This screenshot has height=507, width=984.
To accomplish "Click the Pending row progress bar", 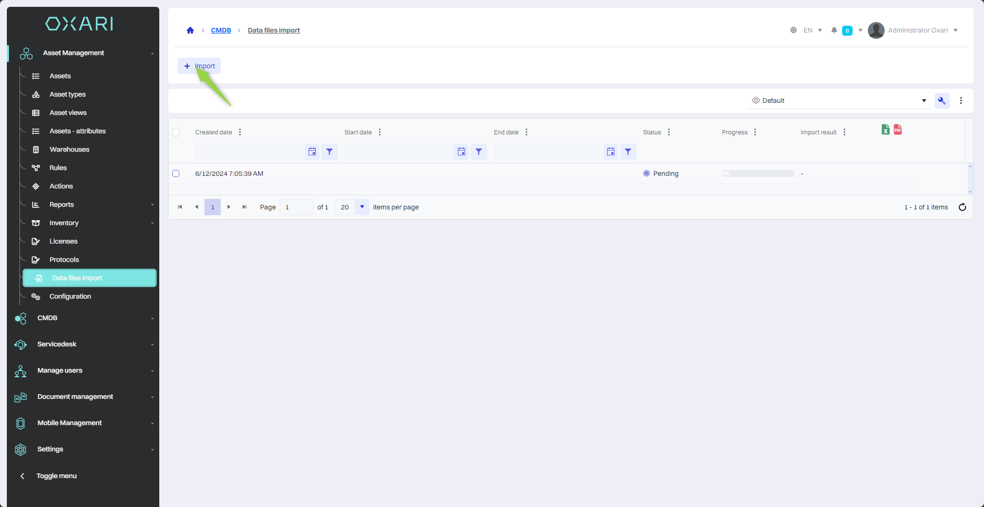I will 758,174.
